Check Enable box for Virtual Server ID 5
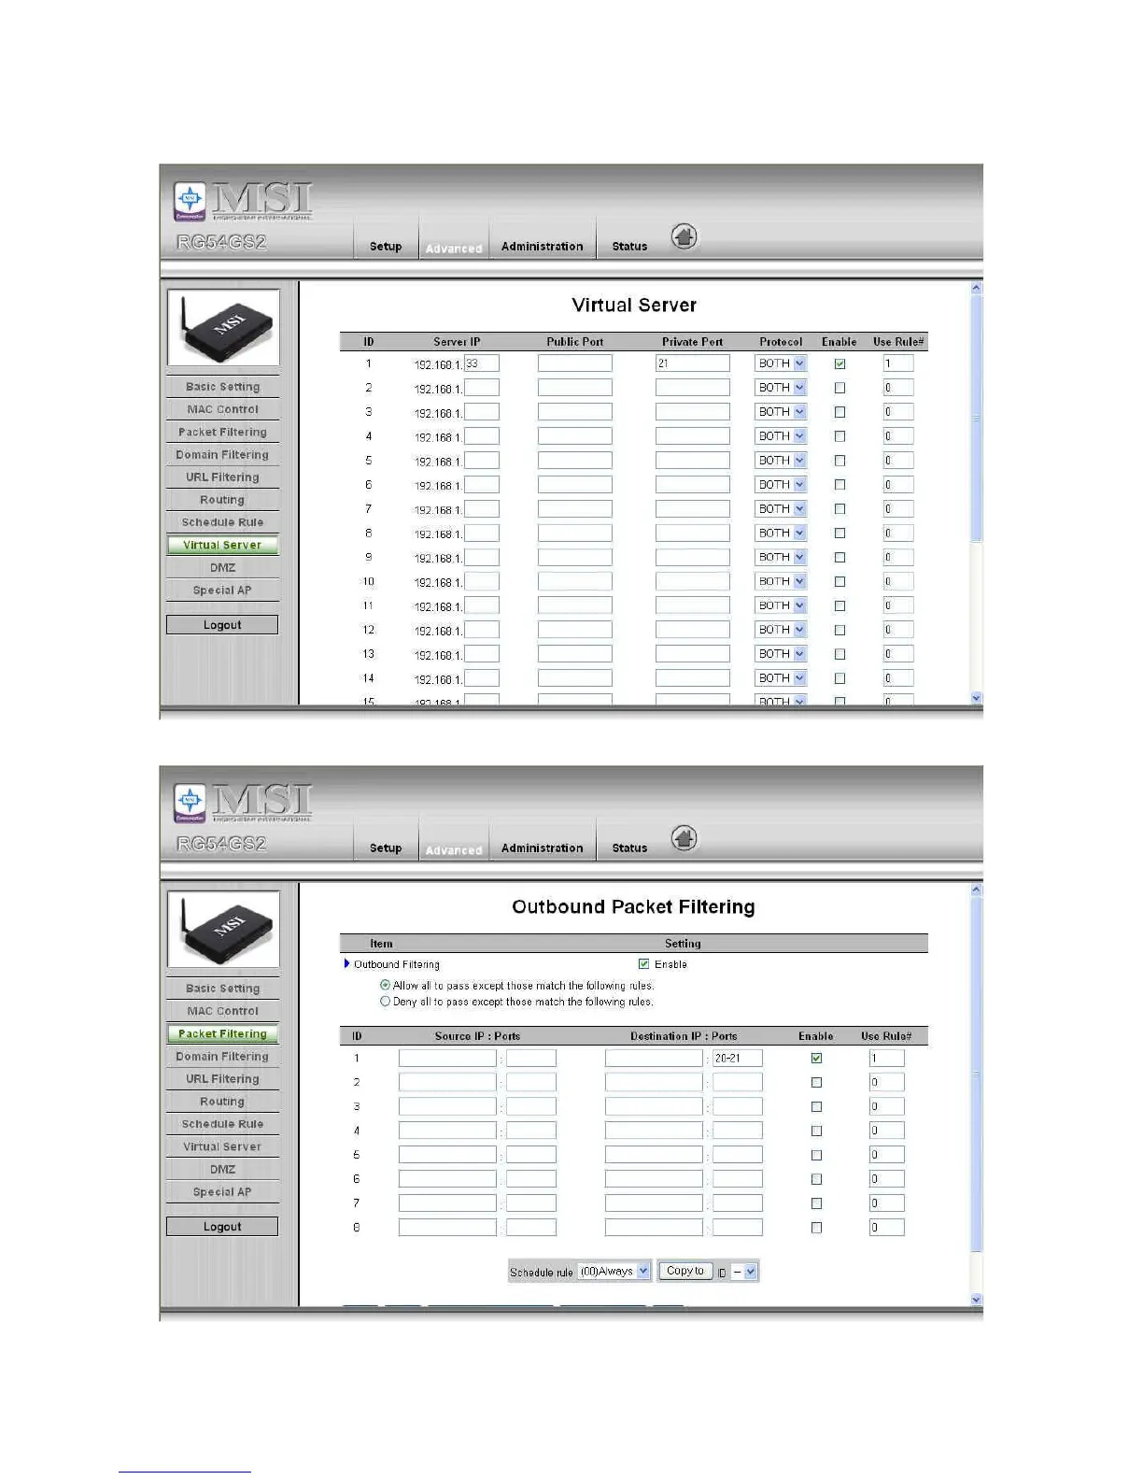This screenshot has width=1143, height=1480. point(840,461)
